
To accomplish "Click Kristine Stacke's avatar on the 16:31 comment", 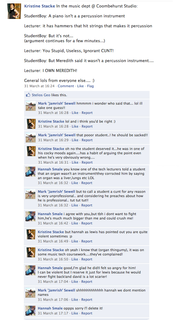I will (x=31, y=151).
